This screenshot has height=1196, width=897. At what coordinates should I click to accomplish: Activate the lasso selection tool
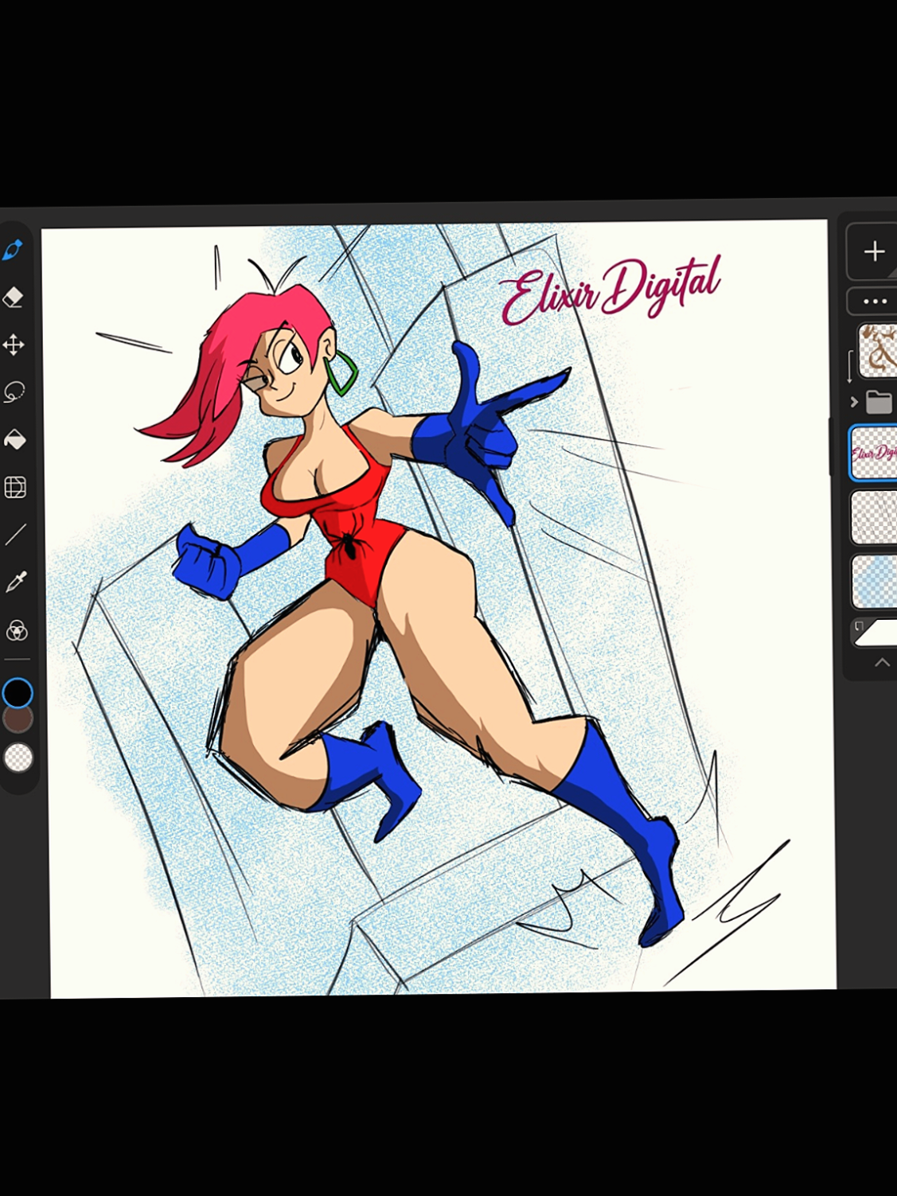tap(14, 392)
